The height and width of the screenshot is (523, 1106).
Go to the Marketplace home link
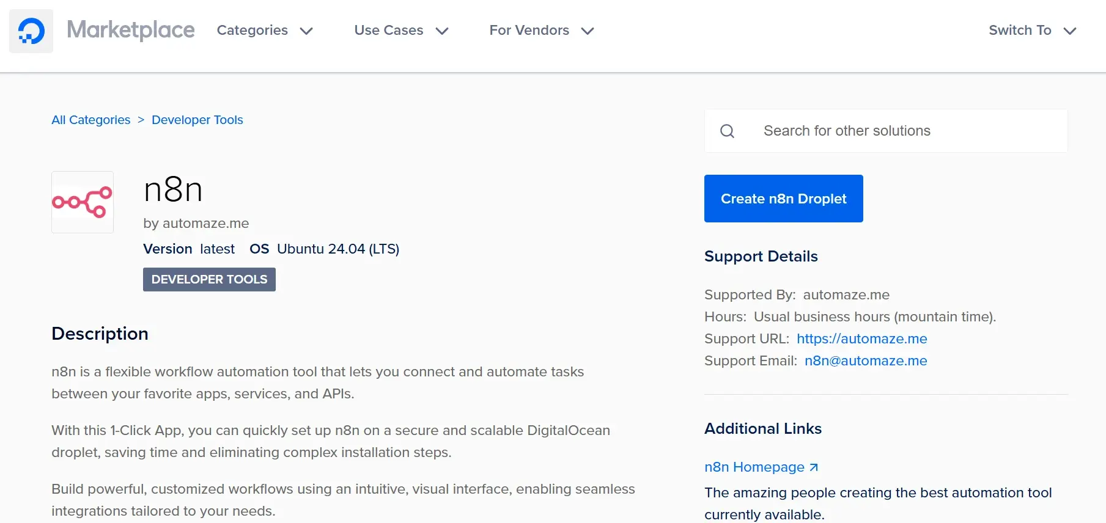pyautogui.click(x=131, y=30)
